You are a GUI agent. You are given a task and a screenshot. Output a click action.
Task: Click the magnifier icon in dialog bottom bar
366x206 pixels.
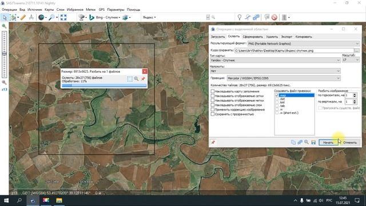click(x=307, y=142)
